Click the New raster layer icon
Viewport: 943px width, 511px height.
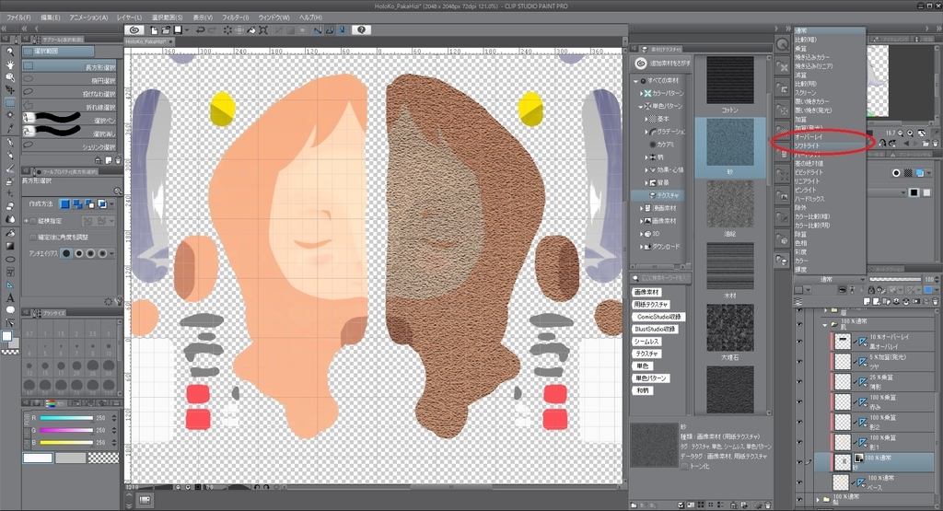[867, 301]
